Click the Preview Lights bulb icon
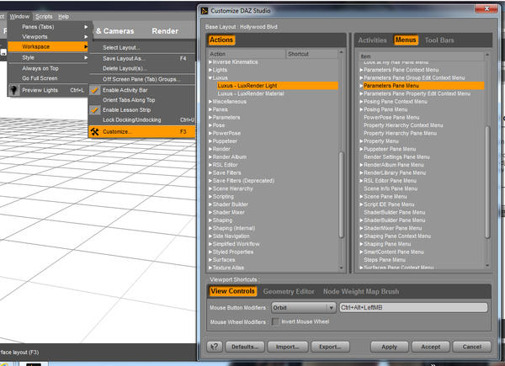Image resolution: width=505 pixels, height=366 pixels. point(13,90)
